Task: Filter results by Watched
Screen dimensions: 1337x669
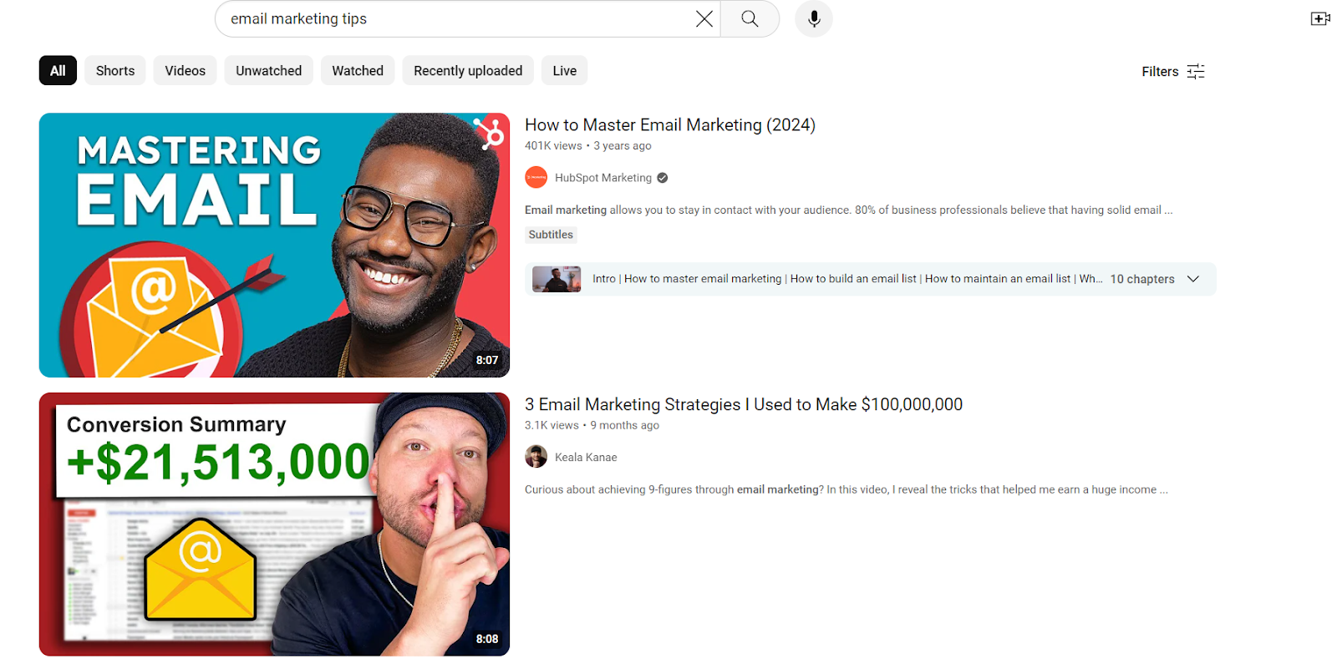Action: 358,71
